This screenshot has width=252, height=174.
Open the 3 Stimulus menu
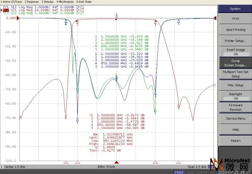point(47,2)
